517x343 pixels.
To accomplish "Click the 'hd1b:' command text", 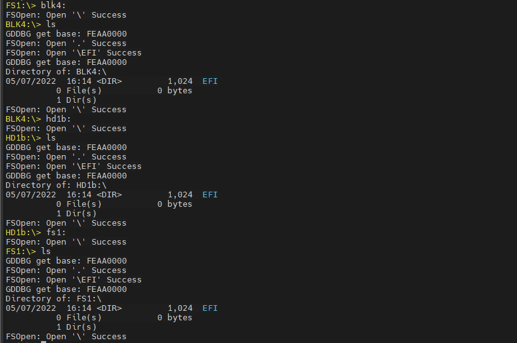I will tap(59, 119).
